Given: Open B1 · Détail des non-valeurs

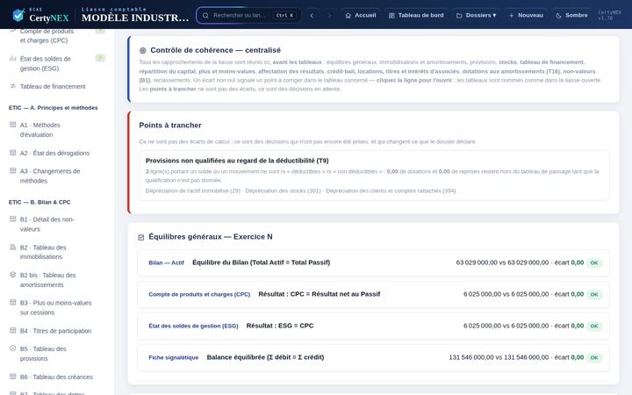Looking at the screenshot, I should click(56, 224).
